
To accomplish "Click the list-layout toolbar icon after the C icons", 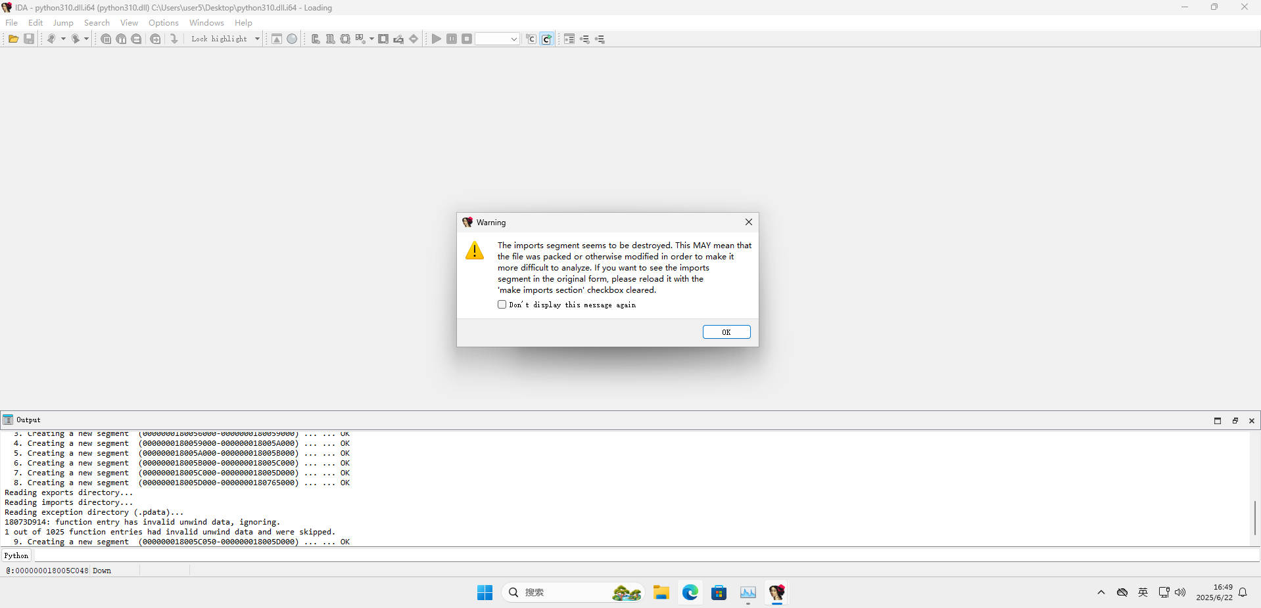I will [x=569, y=39].
